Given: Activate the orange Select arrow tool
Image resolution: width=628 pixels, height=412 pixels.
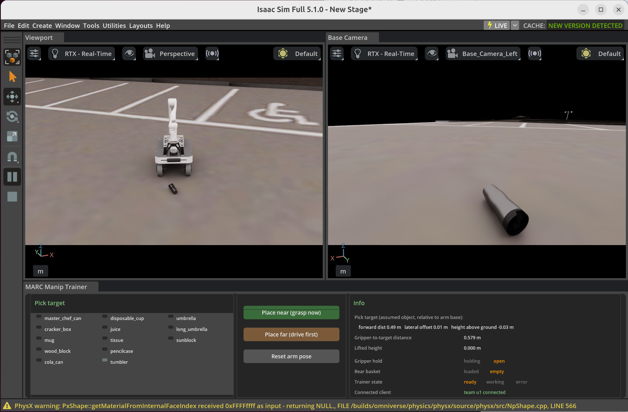Looking at the screenshot, I should [x=12, y=77].
